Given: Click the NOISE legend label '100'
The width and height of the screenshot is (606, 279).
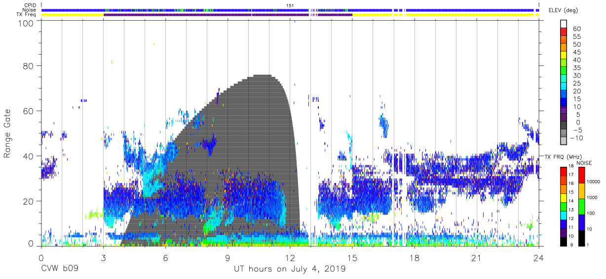Looking at the screenshot, I should point(591,214).
